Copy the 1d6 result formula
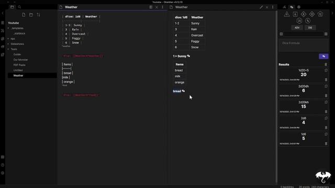This screenshot has height=188, width=335. (x=326, y=134)
